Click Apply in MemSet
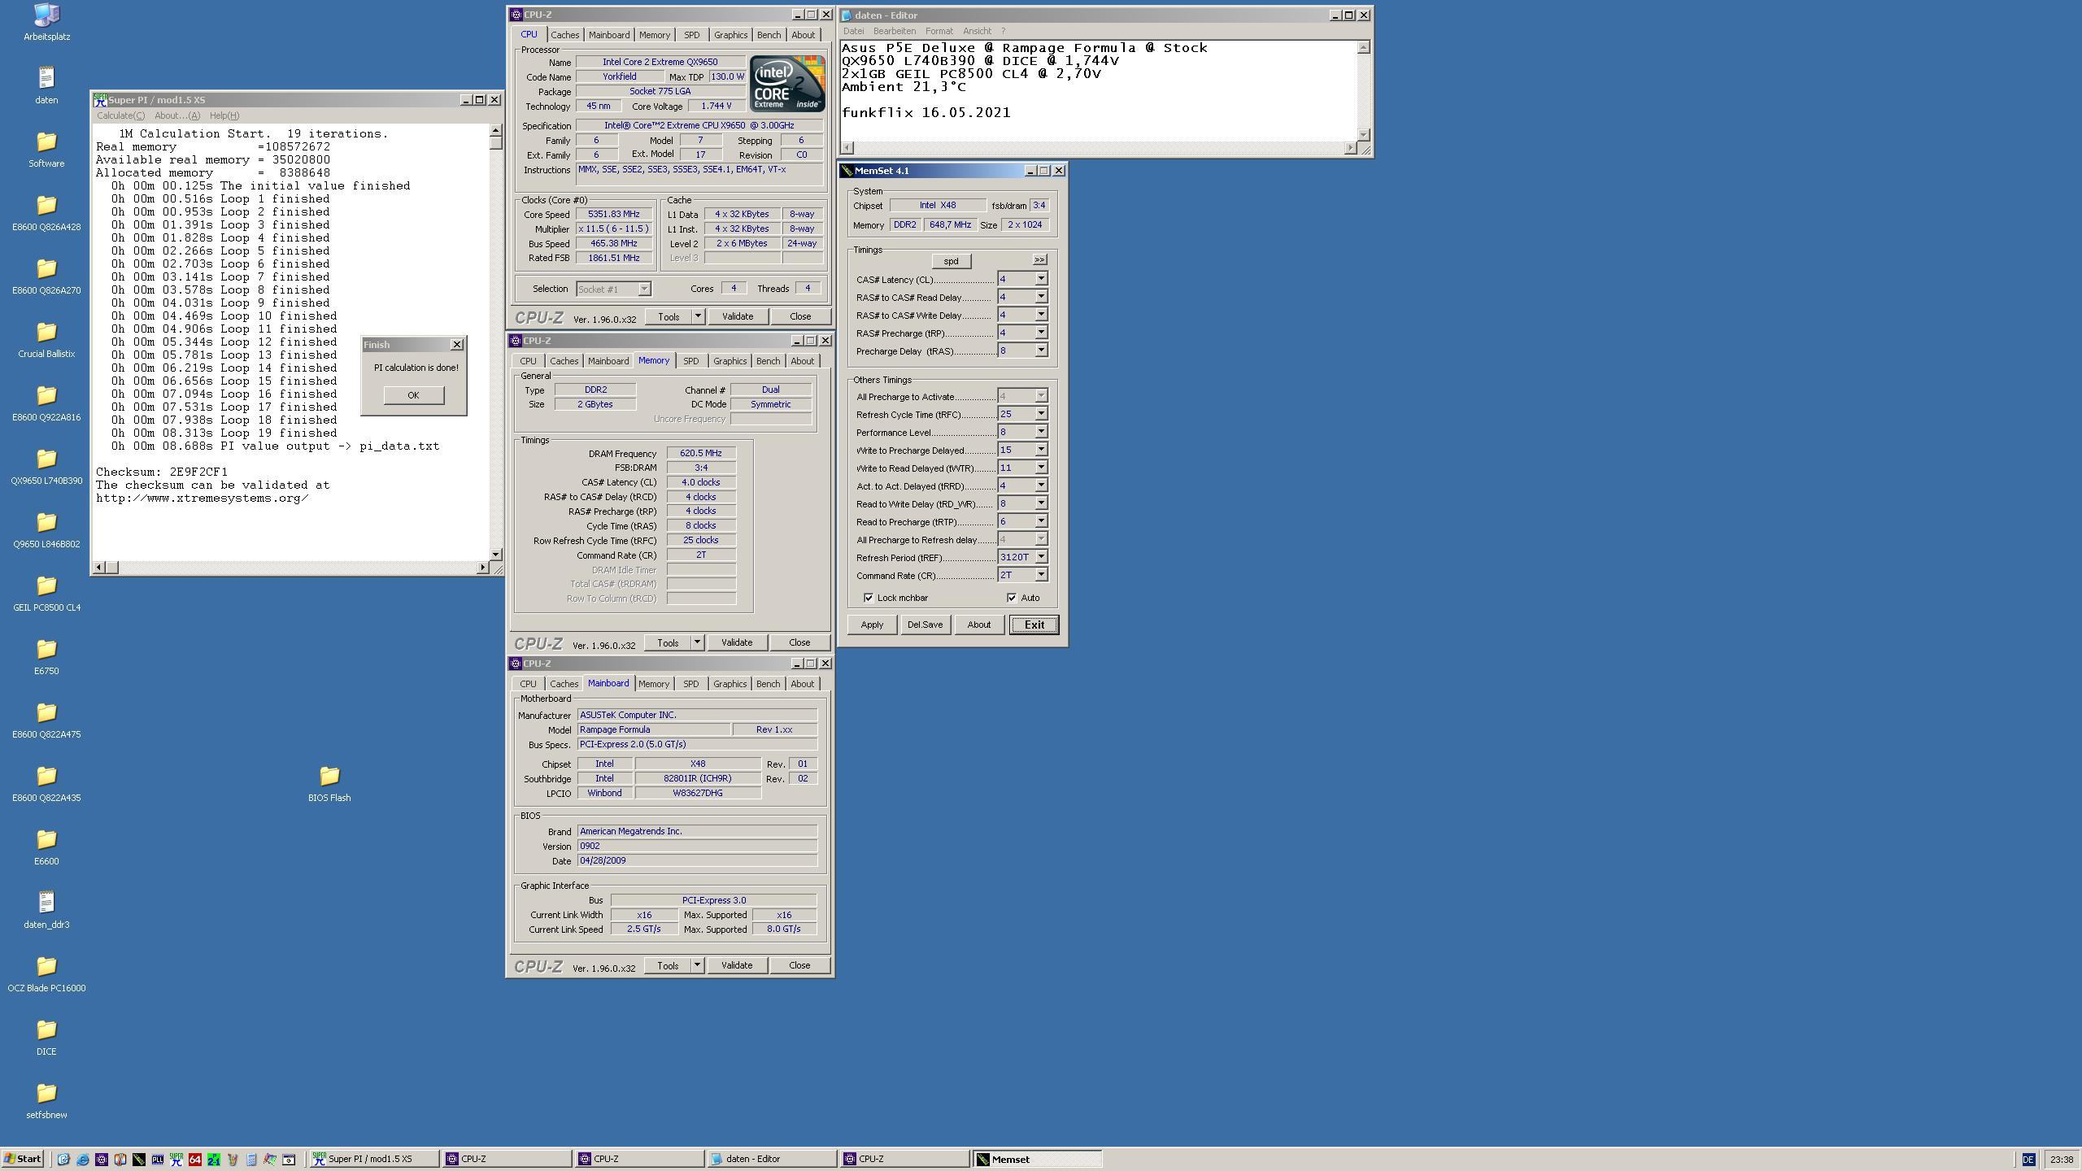Screen dimensions: 2082x1171 [x=872, y=625]
